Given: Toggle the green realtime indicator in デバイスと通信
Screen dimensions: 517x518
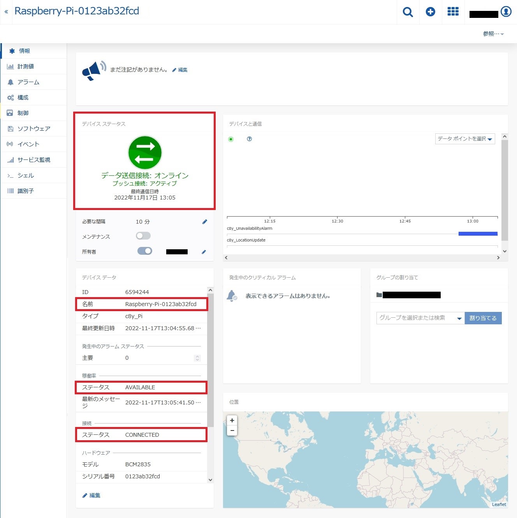Looking at the screenshot, I should point(231,139).
